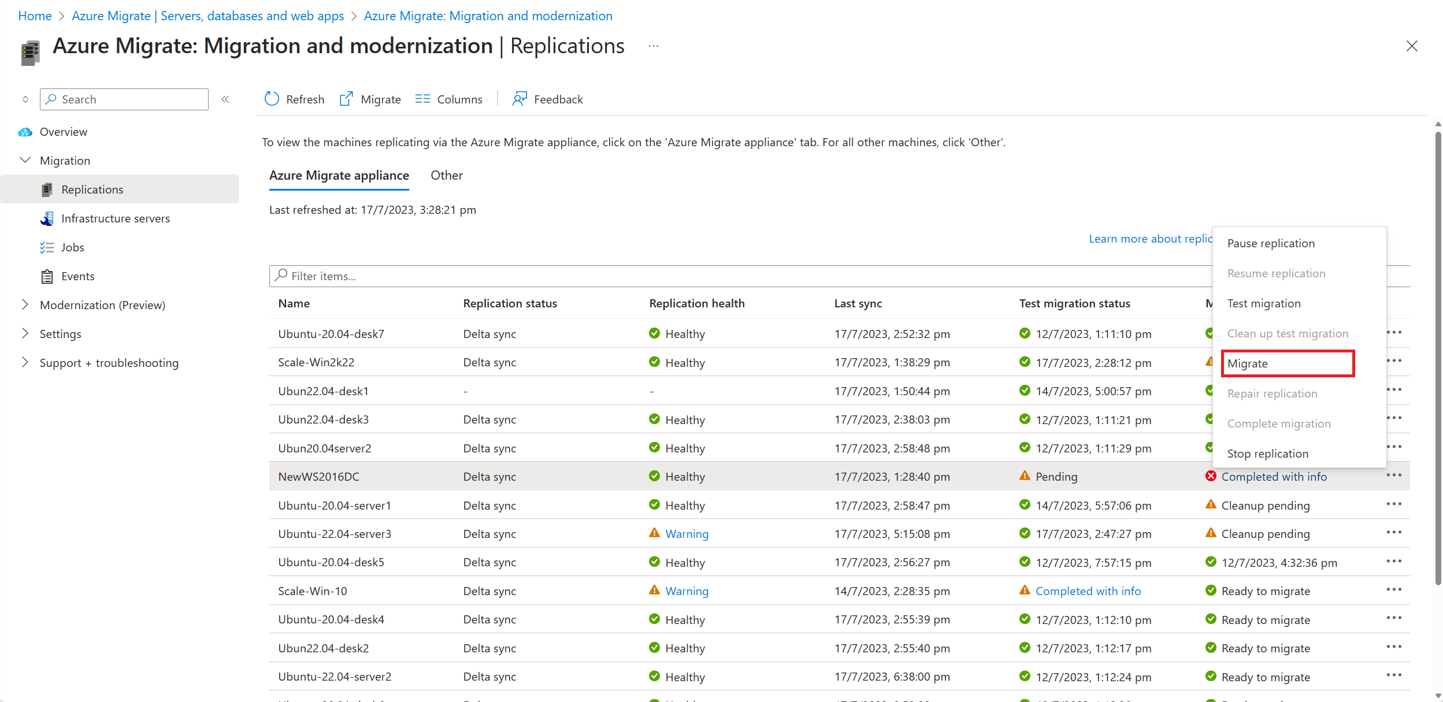Switch to Azure Migrate appliance tab
This screenshot has height=702, width=1443.
[x=337, y=174]
